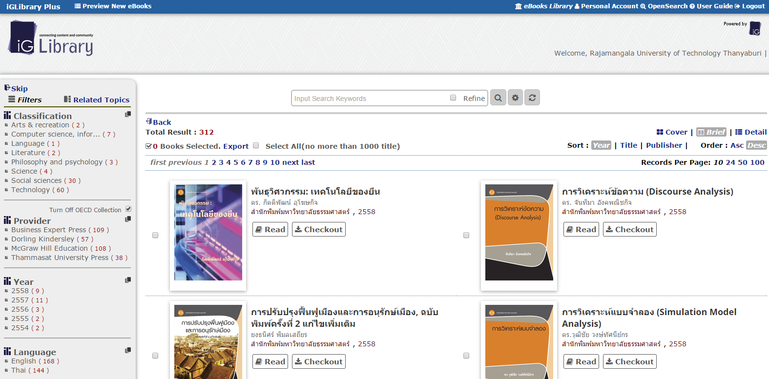Checkout the พันธุวิศวกรรม book

(x=319, y=229)
